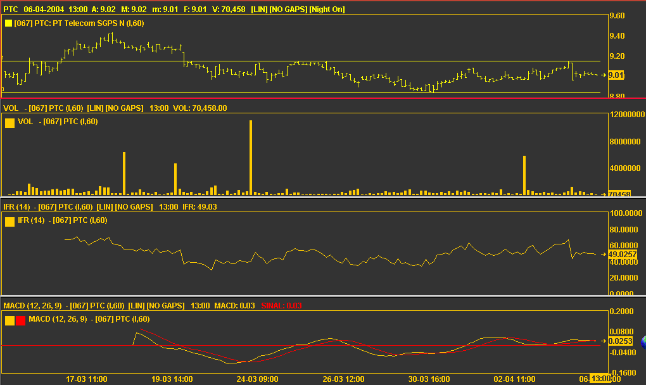Click the 12000000 volume axis label
The height and width of the screenshot is (385, 646).
(627, 115)
